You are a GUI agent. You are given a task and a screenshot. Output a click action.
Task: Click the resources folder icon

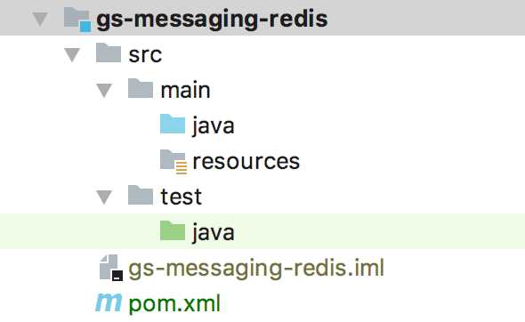click(174, 161)
